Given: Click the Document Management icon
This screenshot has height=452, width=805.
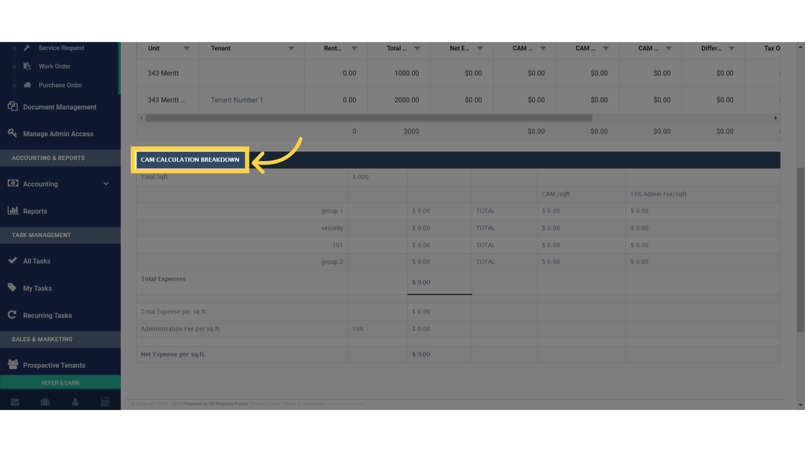Looking at the screenshot, I should 13,106.
